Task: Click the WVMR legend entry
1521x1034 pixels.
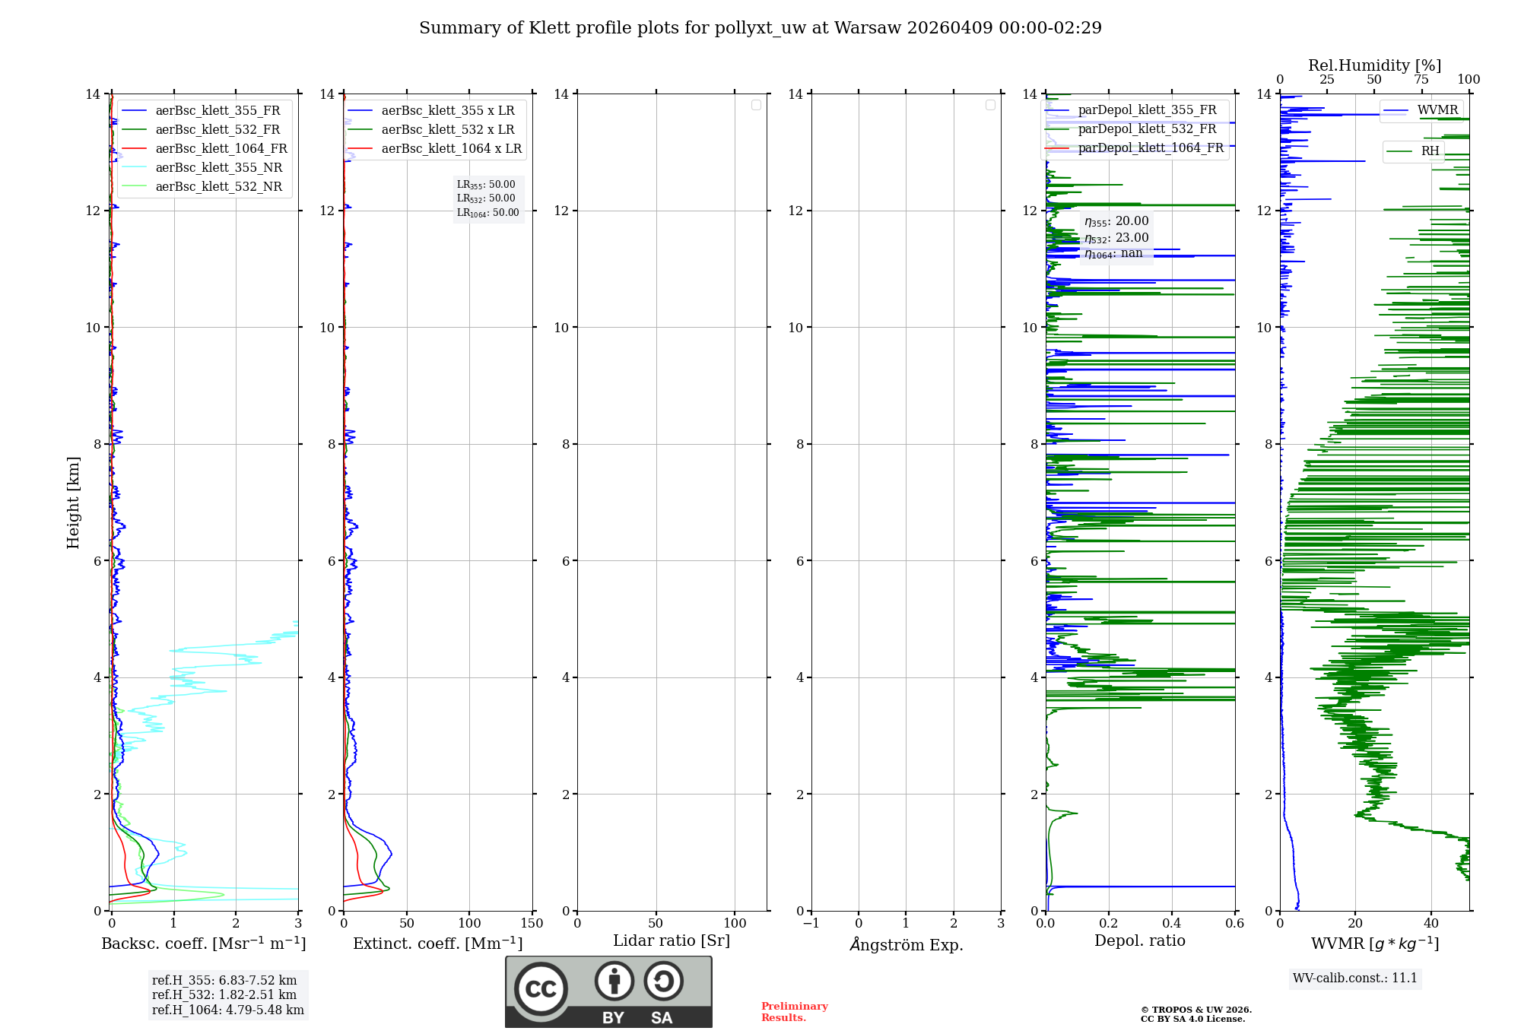Action: click(1437, 110)
